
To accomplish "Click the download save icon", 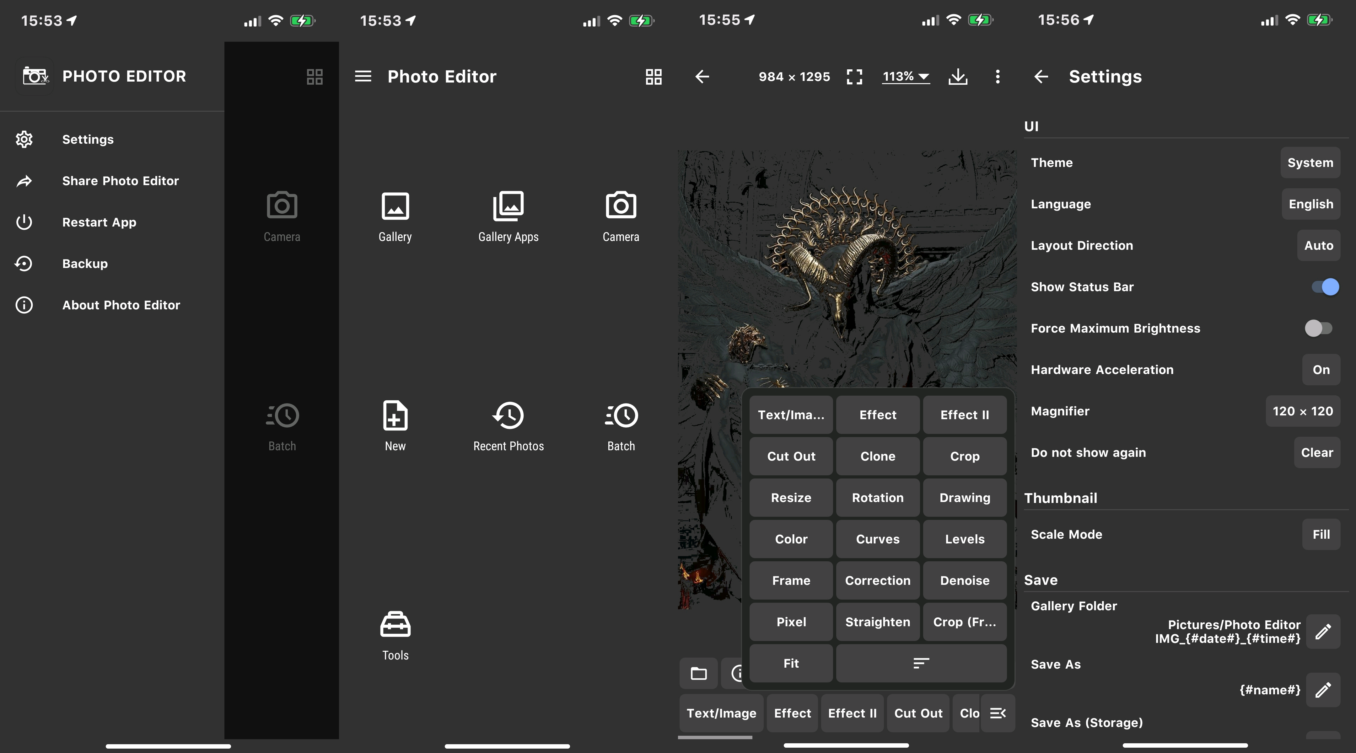I will click(957, 77).
